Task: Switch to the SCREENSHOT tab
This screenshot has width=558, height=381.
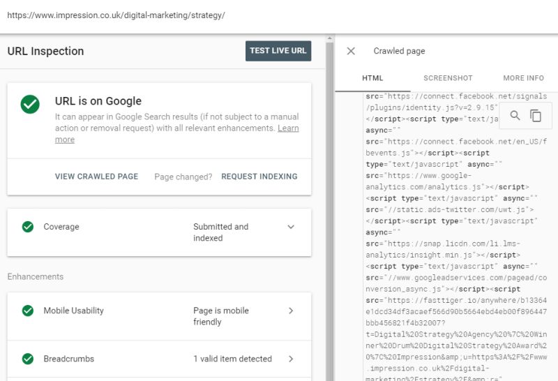Action: pos(448,78)
